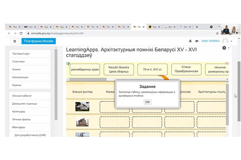Open the page settings gear menu
Image resolution: width=241 pixels, height=160 pixels.
(x=224, y=48)
